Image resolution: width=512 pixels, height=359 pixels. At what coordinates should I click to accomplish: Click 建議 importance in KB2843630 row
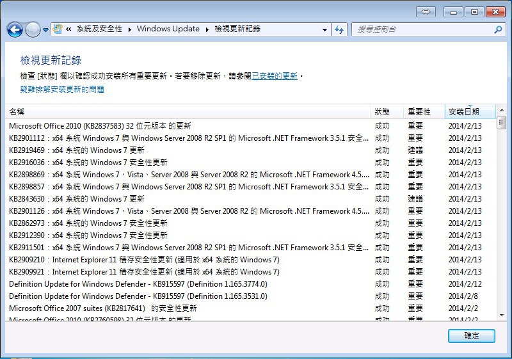click(415, 199)
